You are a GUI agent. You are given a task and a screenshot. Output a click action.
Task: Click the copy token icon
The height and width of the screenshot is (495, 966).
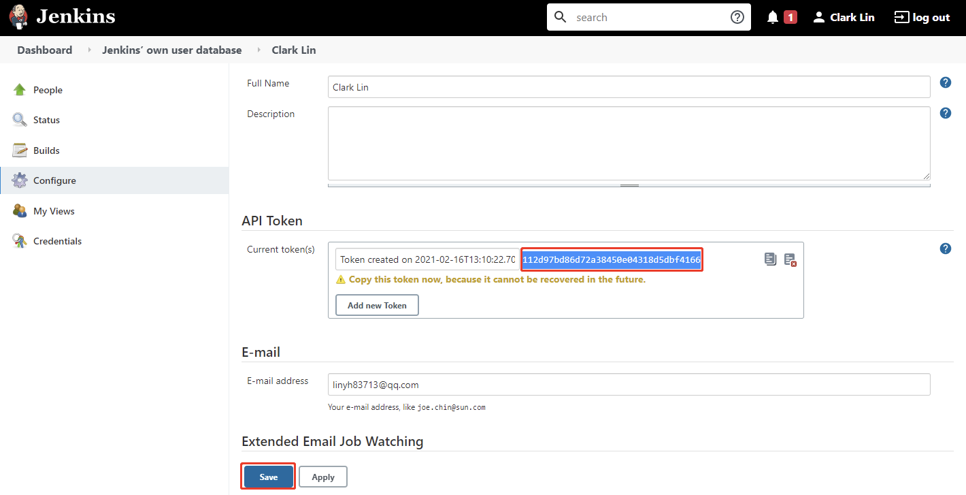tap(770, 259)
